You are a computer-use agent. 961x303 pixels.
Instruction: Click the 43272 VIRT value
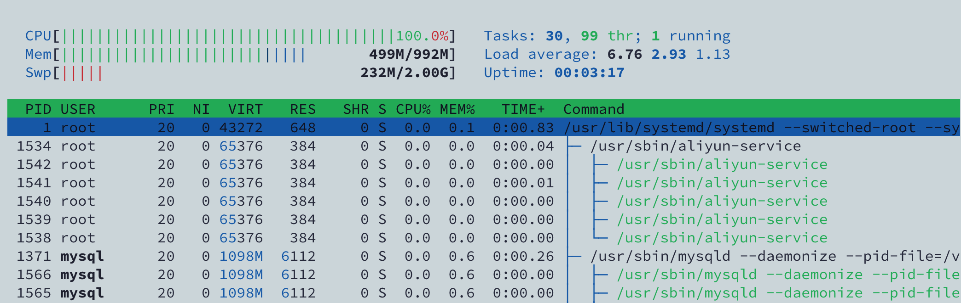click(x=241, y=128)
